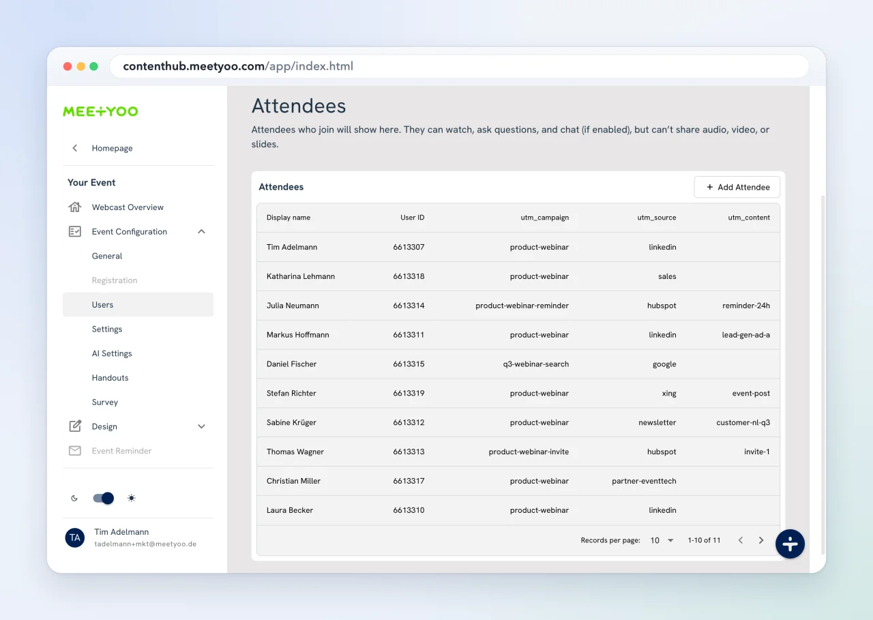Click the q3-webinar-search campaign cell
Image resolution: width=873 pixels, height=620 pixels.
click(536, 364)
